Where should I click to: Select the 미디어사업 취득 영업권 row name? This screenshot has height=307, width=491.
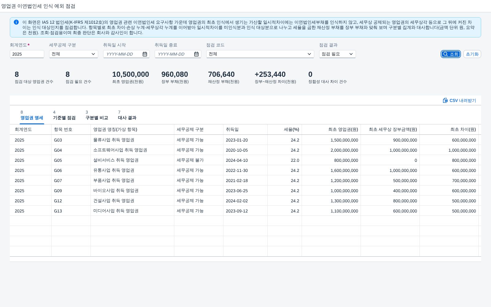point(116,211)
